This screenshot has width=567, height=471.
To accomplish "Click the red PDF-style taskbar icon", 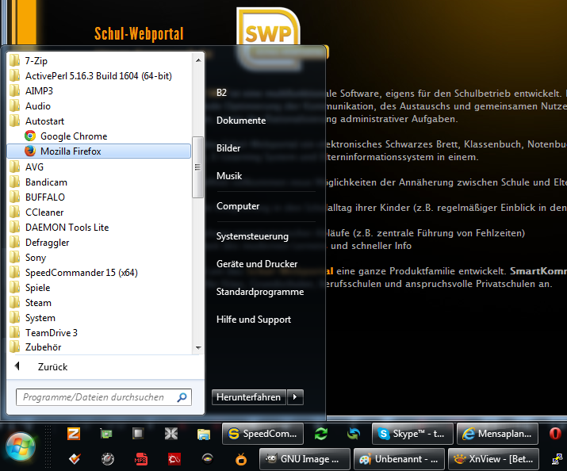I will coord(174,459).
